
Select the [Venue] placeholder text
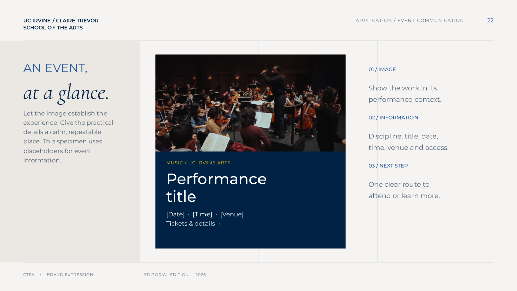232,214
